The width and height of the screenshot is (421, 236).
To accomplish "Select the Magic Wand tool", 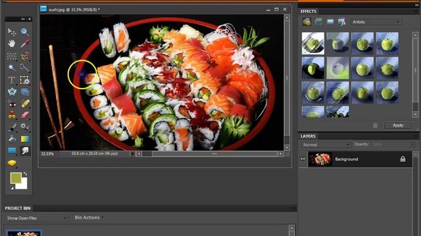I will 12,68.
